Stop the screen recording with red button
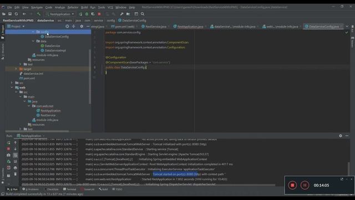Screen dimensions: 355x200 click(292, 185)
